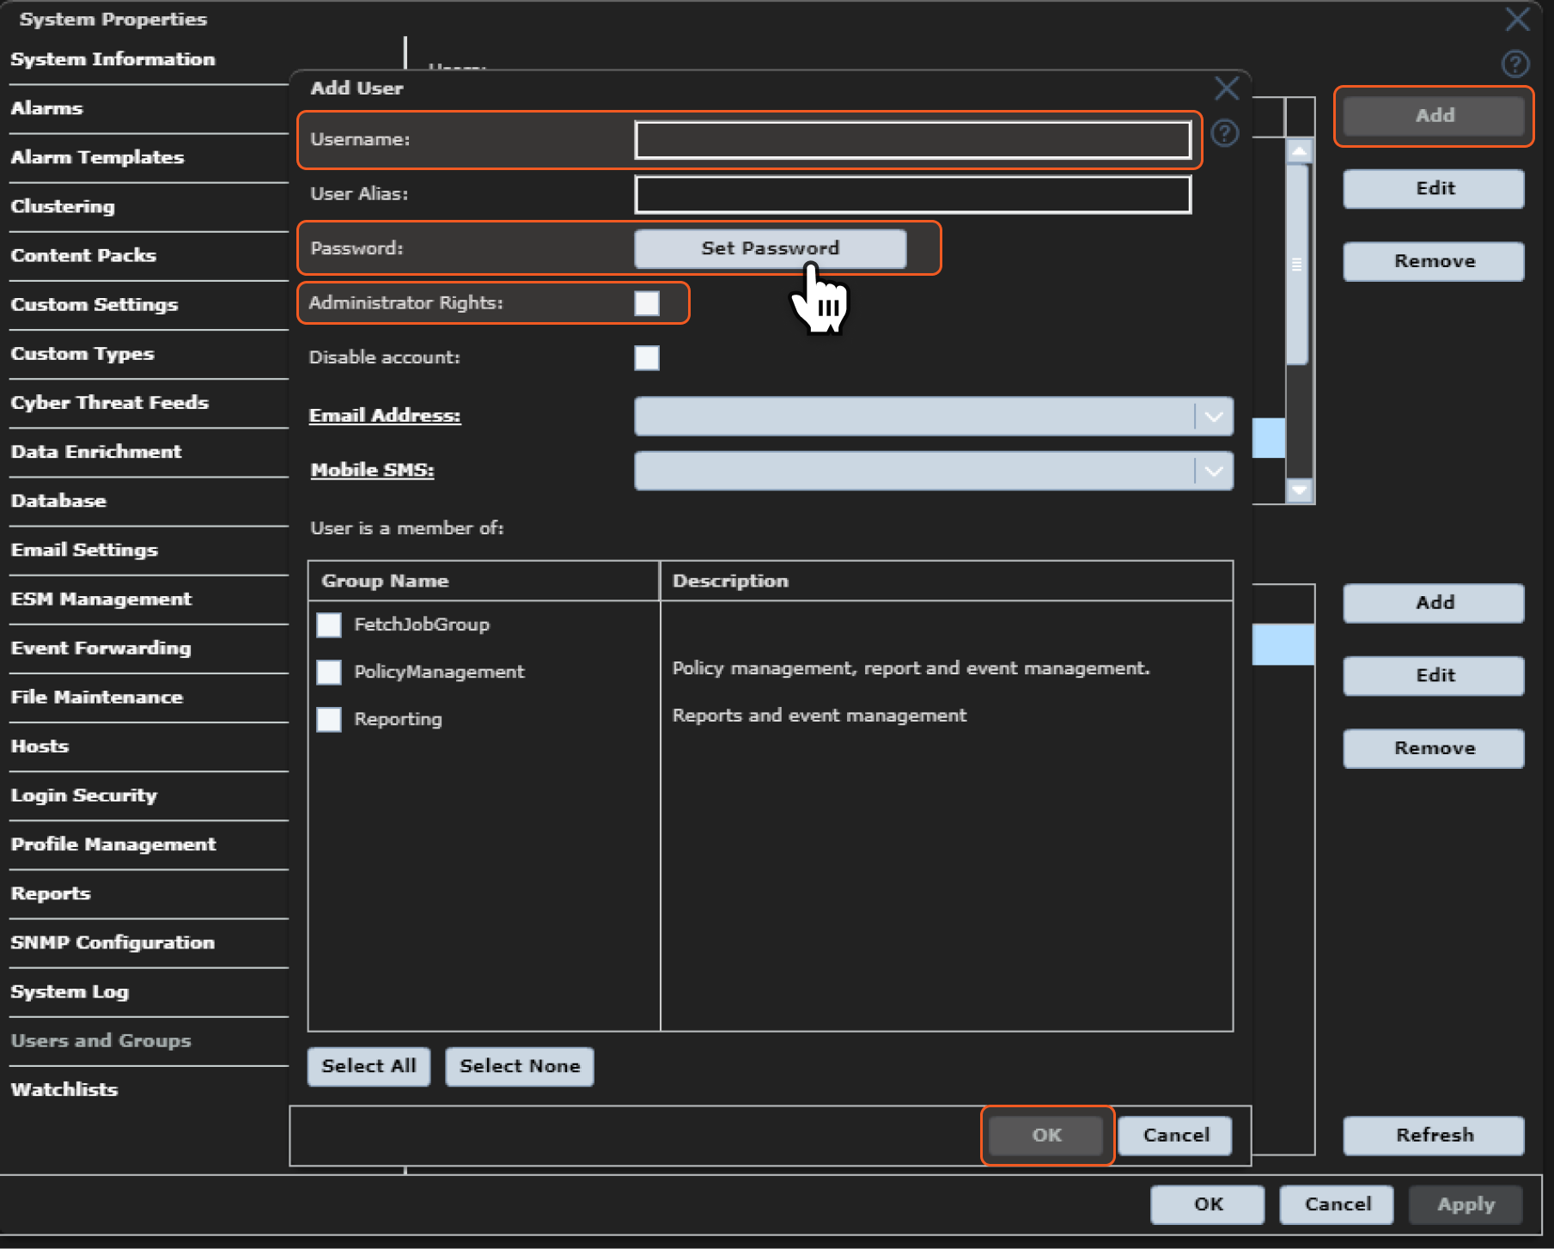Click the users list scrollbar thumb
The image size is (1554, 1249).
(1297, 265)
